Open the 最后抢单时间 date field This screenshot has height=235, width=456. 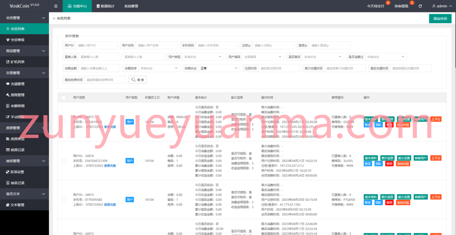pyautogui.click(x=105, y=80)
